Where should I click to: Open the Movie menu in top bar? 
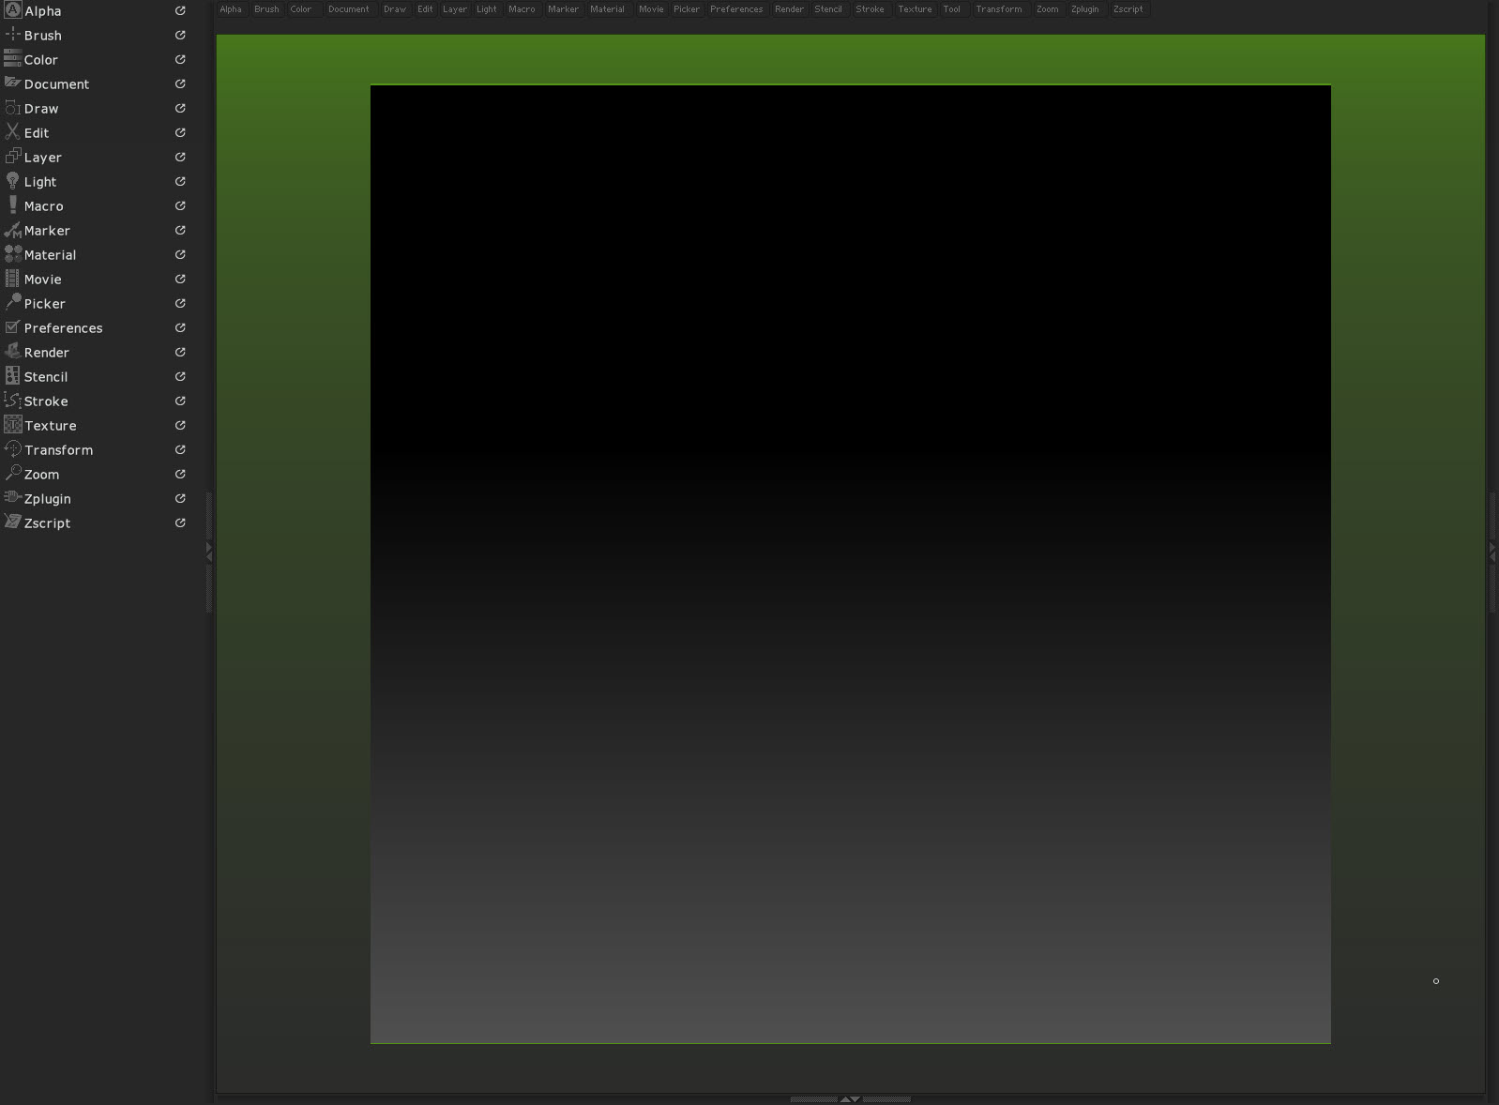[x=651, y=9]
